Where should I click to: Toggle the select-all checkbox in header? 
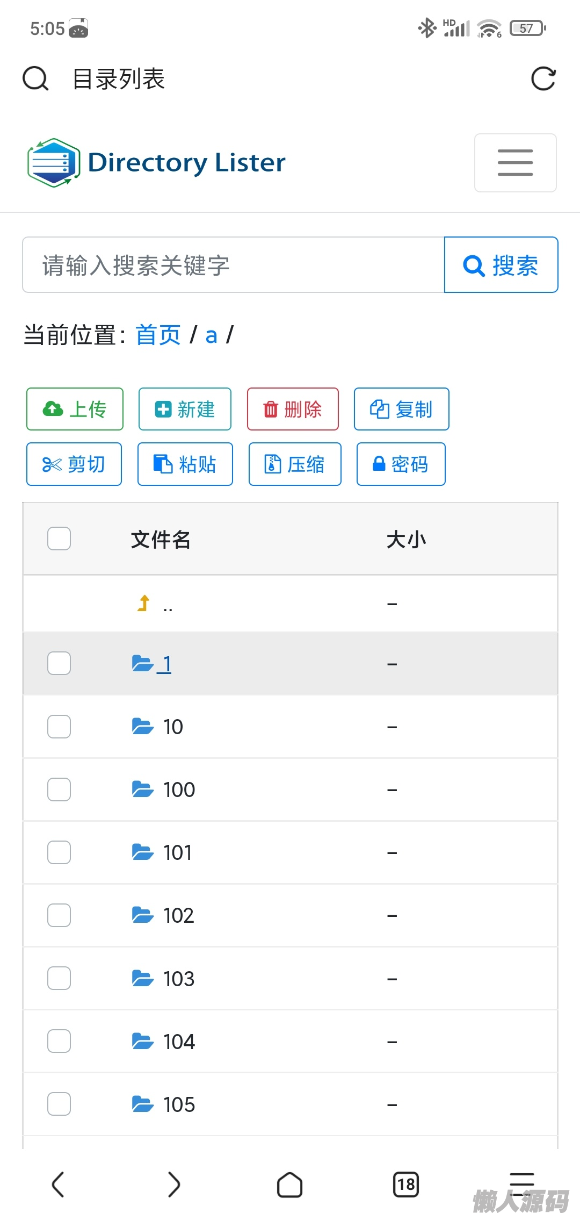(59, 539)
